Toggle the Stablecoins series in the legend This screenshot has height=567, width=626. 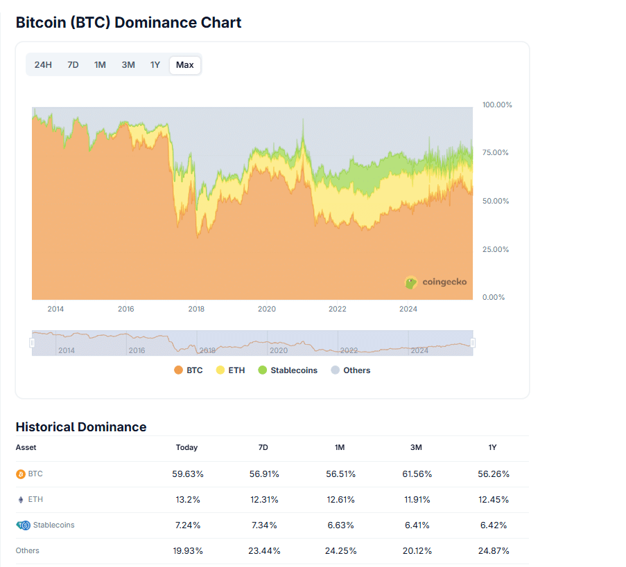click(294, 370)
